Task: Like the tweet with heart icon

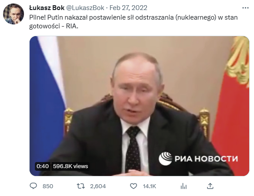Action: coord(133,186)
